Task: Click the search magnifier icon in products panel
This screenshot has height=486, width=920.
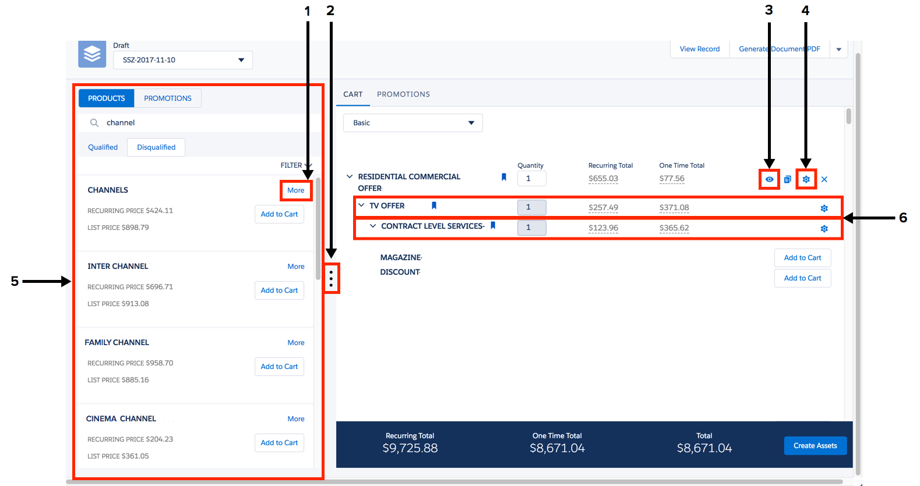Action: [x=94, y=123]
